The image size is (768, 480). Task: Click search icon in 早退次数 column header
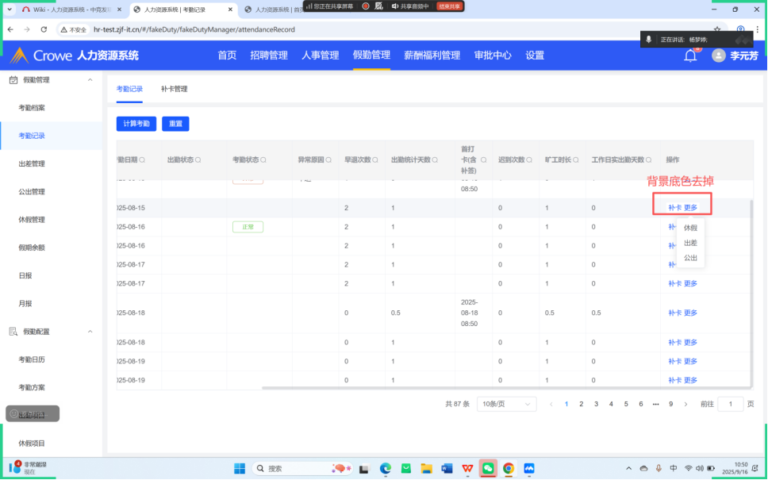(376, 159)
